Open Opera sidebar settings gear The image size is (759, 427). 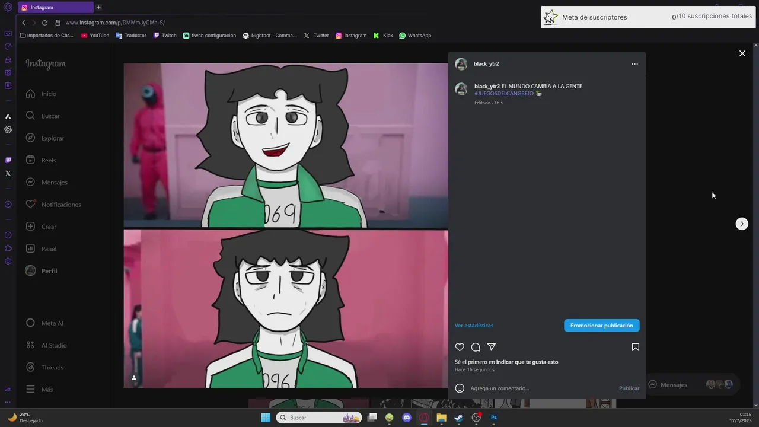[x=8, y=262]
